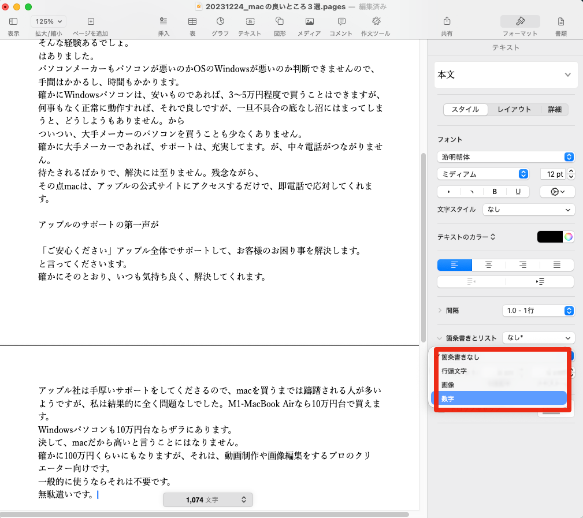Open the 游明朝体 font dropdown
Screen dimensions: 583x518
[x=506, y=156]
